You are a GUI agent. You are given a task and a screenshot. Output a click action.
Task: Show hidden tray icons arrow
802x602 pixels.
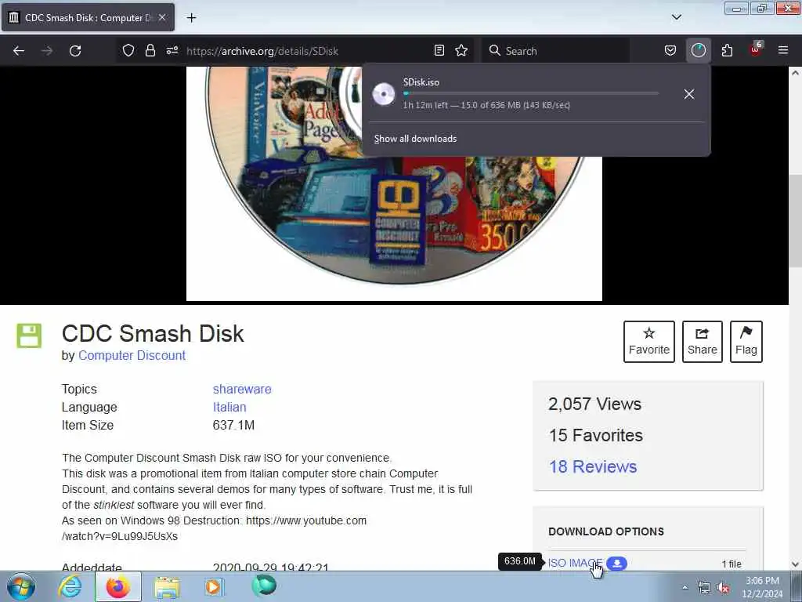coord(685,588)
